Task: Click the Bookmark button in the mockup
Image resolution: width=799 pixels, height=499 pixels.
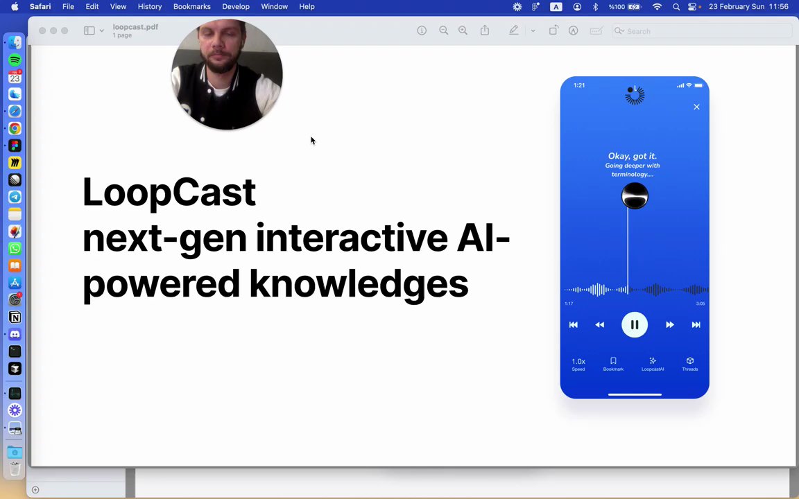Action: [614, 364]
